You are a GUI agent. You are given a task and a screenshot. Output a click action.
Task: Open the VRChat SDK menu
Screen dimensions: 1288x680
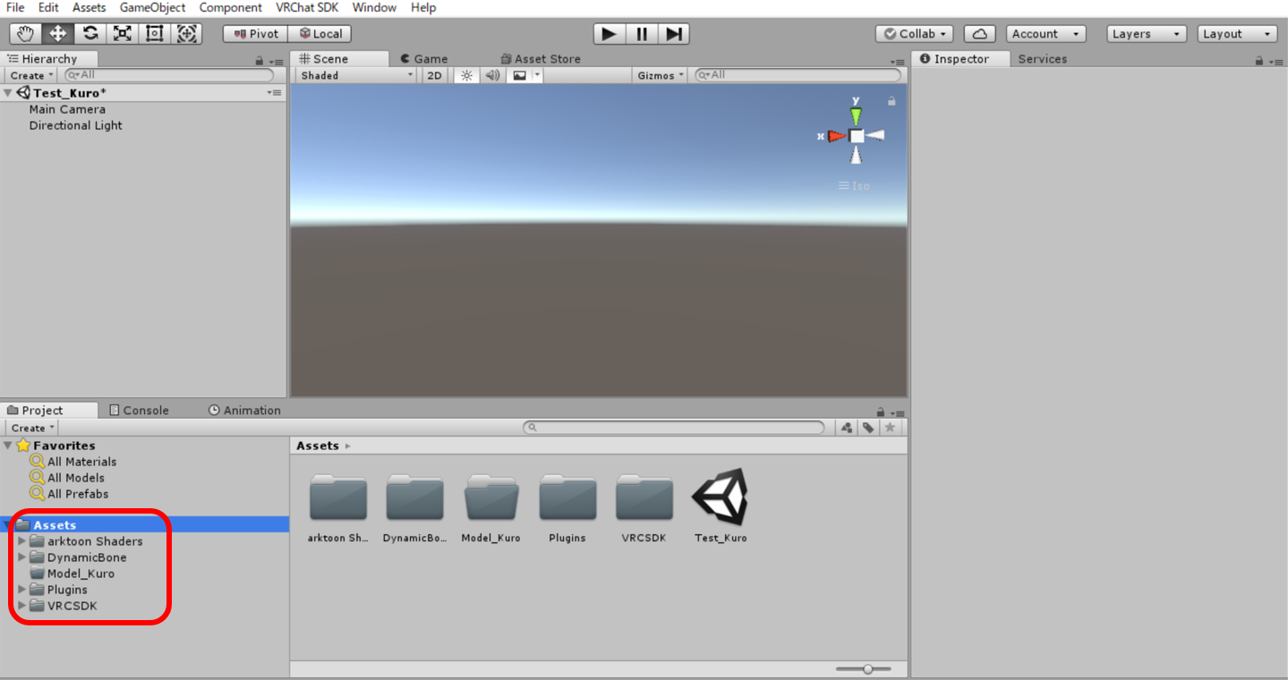[x=307, y=8]
